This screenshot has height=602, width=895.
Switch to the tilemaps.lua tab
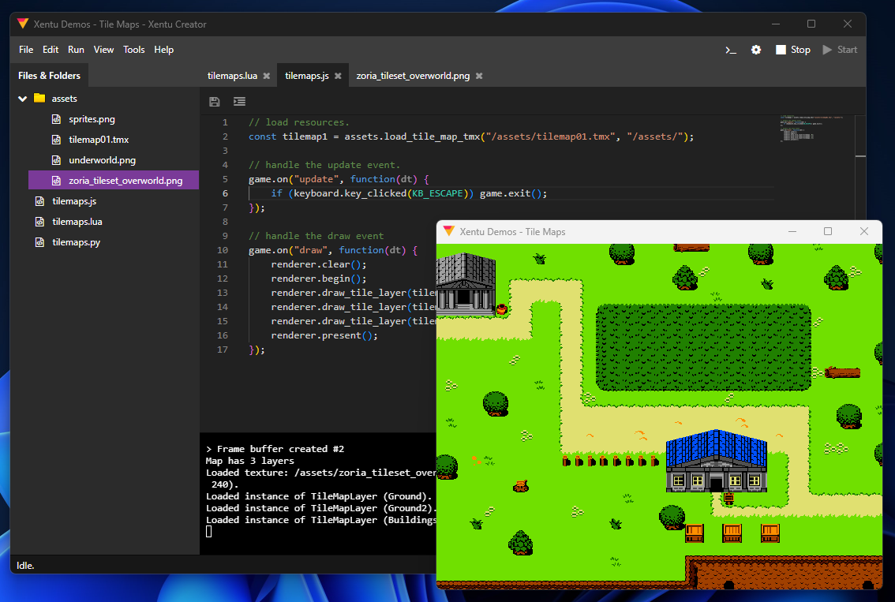(234, 75)
